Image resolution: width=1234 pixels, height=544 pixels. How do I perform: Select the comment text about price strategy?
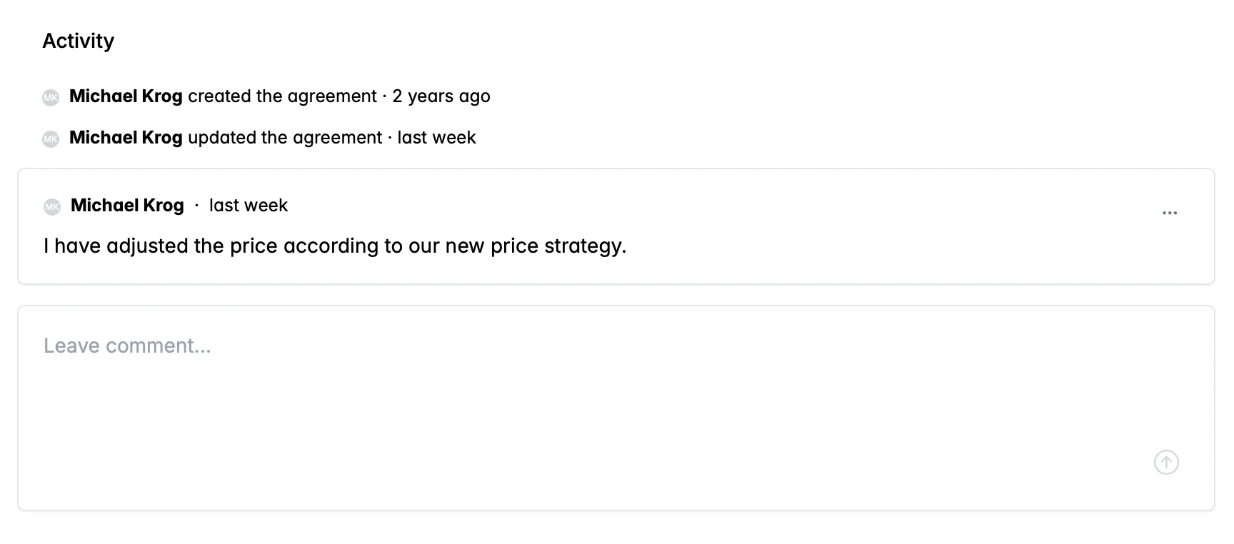335,246
